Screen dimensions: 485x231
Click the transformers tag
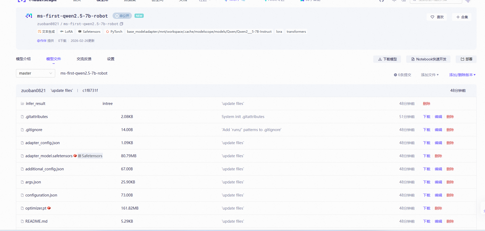tap(296, 32)
